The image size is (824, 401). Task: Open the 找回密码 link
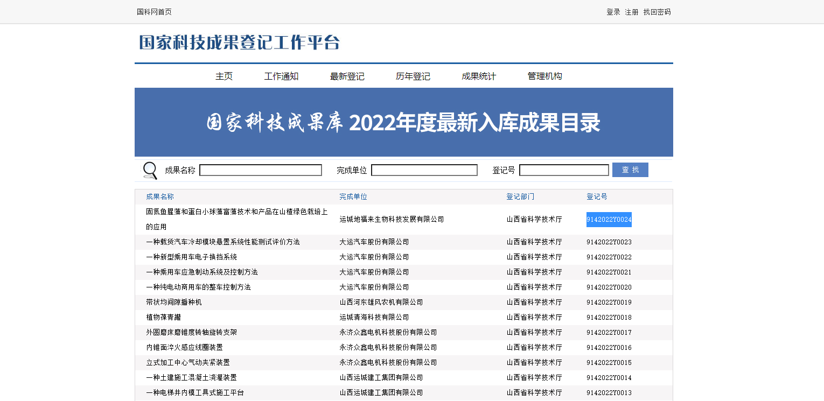(657, 12)
